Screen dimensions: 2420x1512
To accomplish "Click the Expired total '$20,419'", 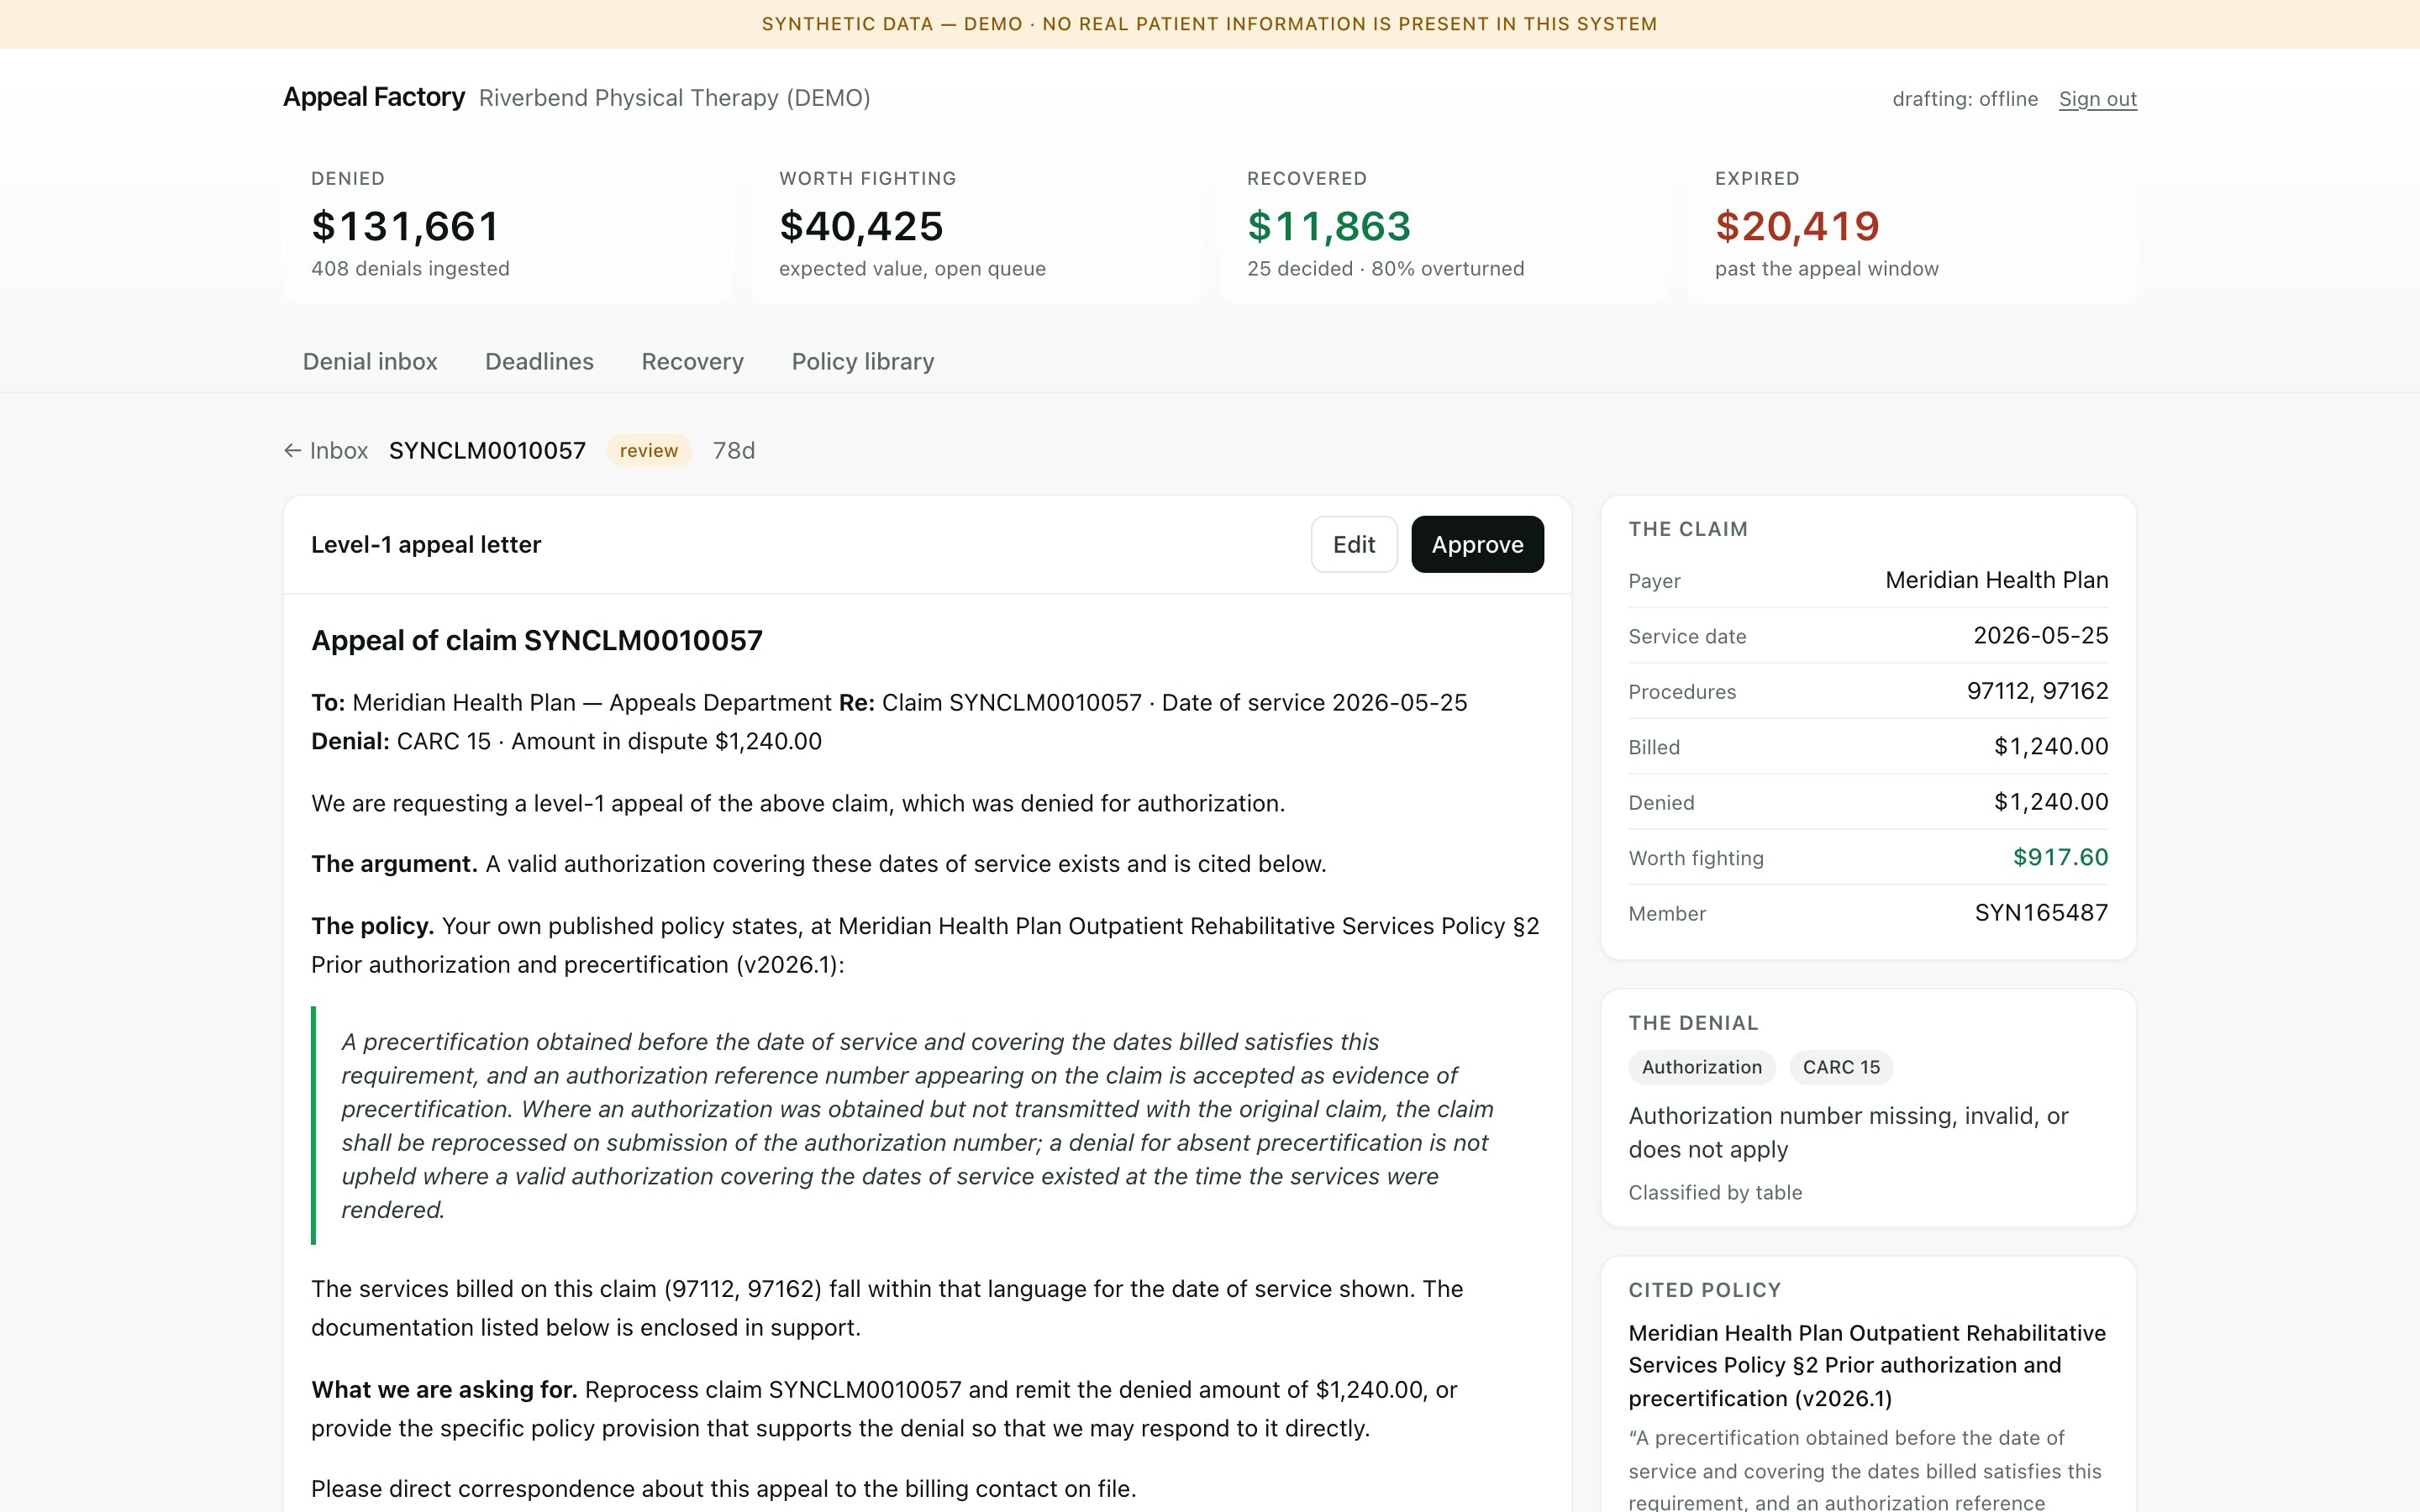I will pos(1797,226).
